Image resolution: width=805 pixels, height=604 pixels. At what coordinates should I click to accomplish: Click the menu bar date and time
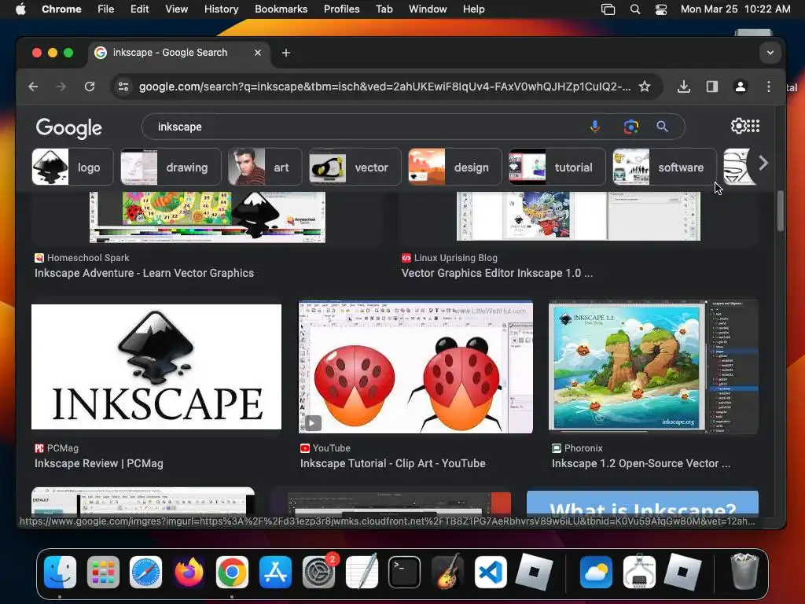point(735,9)
